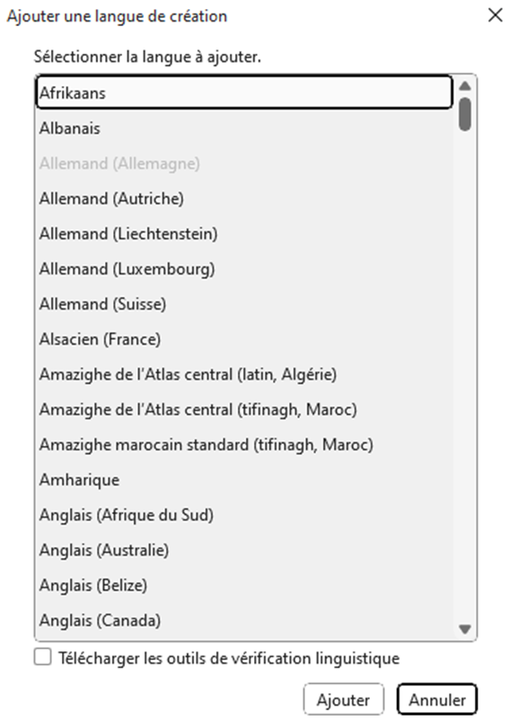Select Allemand (Luxembourg)
Viewport: 509px width, 722px height.
coord(244,268)
